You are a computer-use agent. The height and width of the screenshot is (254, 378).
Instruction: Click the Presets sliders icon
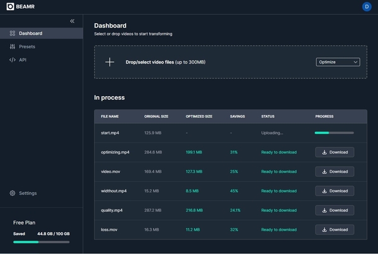click(x=13, y=47)
